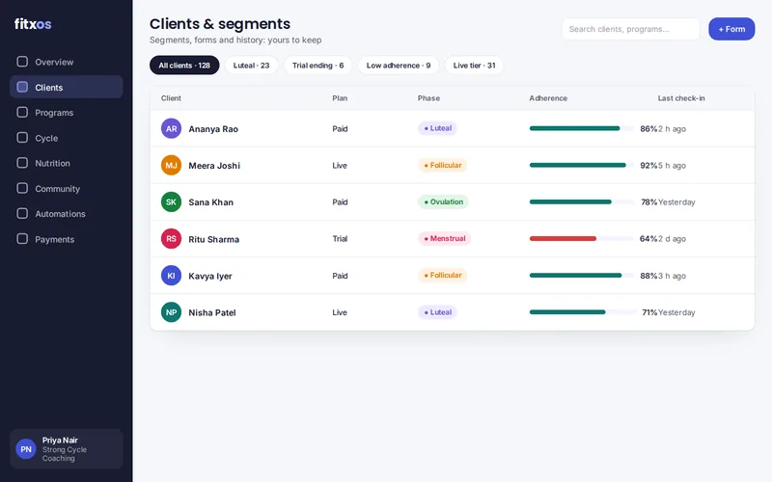772x482 pixels.
Task: Open the Payments page
Action: click(x=66, y=239)
